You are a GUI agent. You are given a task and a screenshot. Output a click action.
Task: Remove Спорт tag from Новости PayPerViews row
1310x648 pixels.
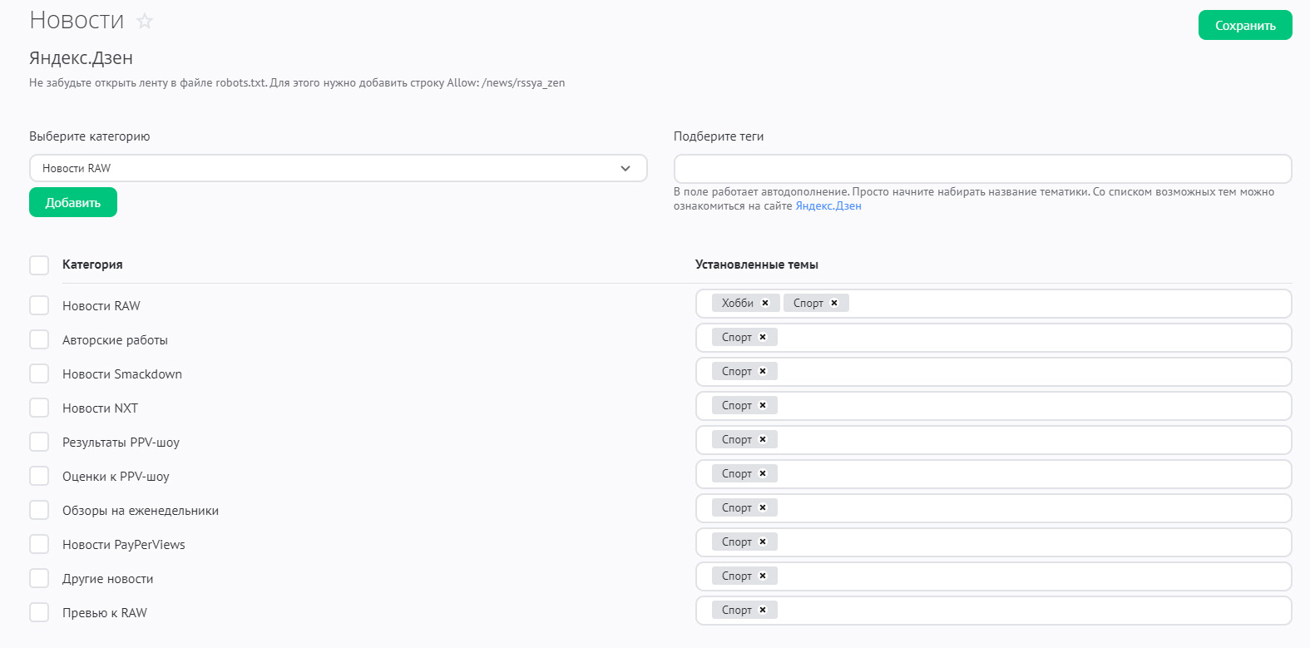click(x=763, y=542)
